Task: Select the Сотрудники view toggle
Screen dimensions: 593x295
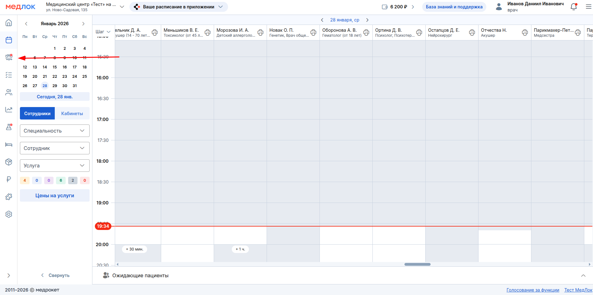Action: pos(37,114)
